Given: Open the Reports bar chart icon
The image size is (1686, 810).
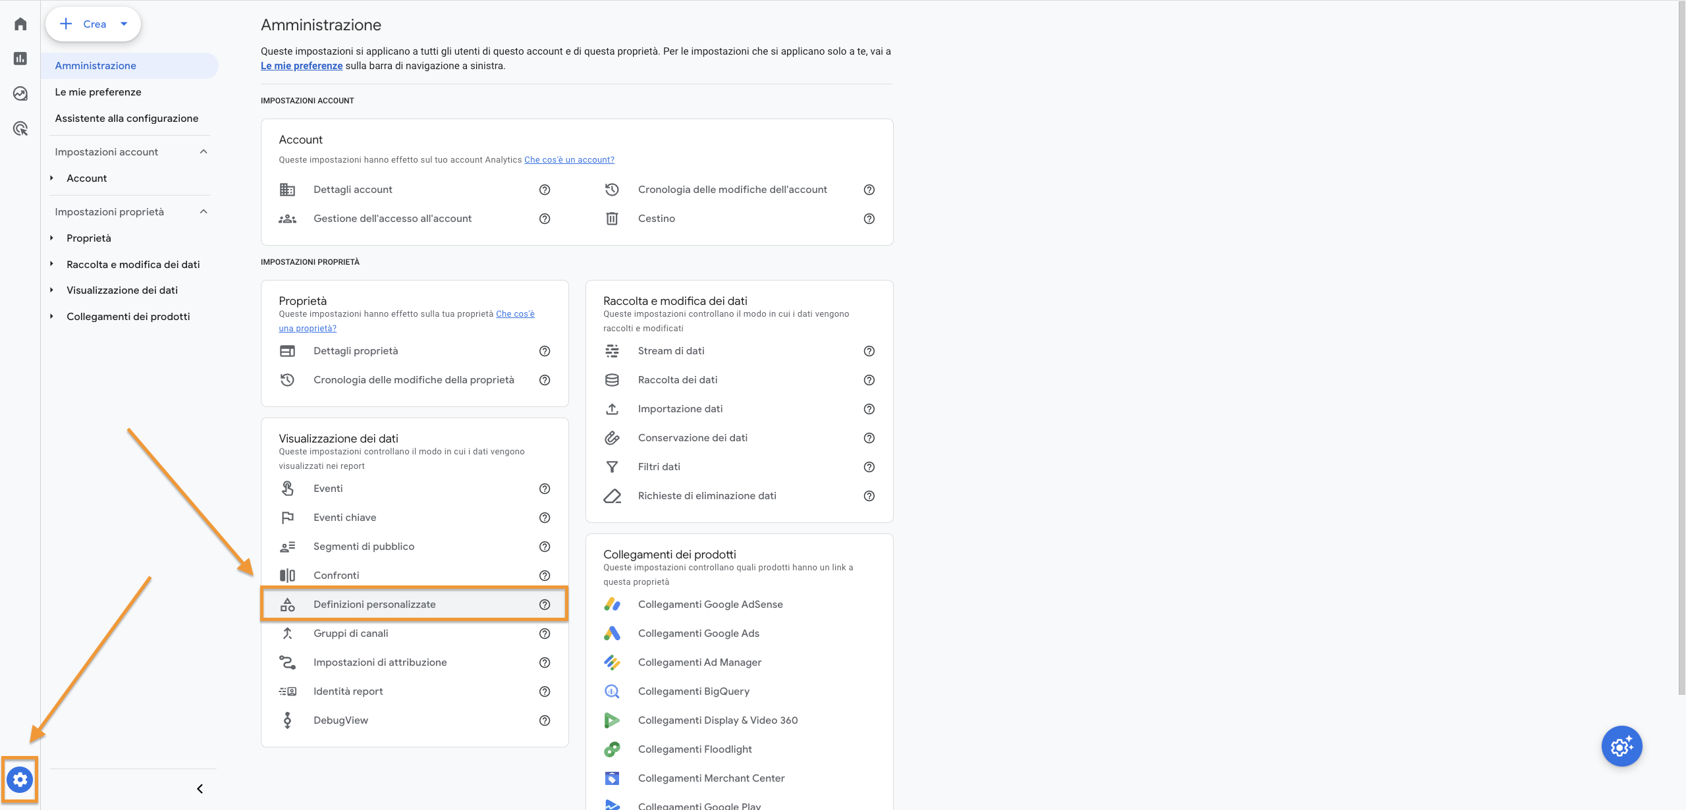Looking at the screenshot, I should point(20,59).
